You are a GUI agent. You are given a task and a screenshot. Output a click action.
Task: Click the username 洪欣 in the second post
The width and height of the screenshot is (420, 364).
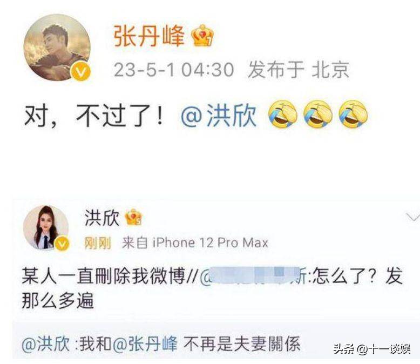(102, 218)
